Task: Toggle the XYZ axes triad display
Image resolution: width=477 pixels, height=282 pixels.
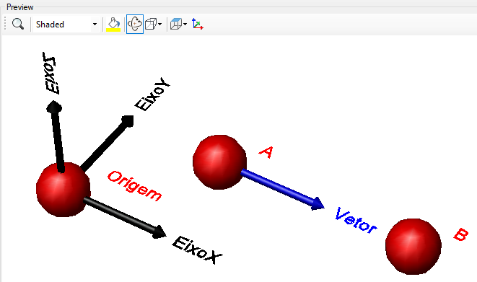Action: tap(198, 24)
